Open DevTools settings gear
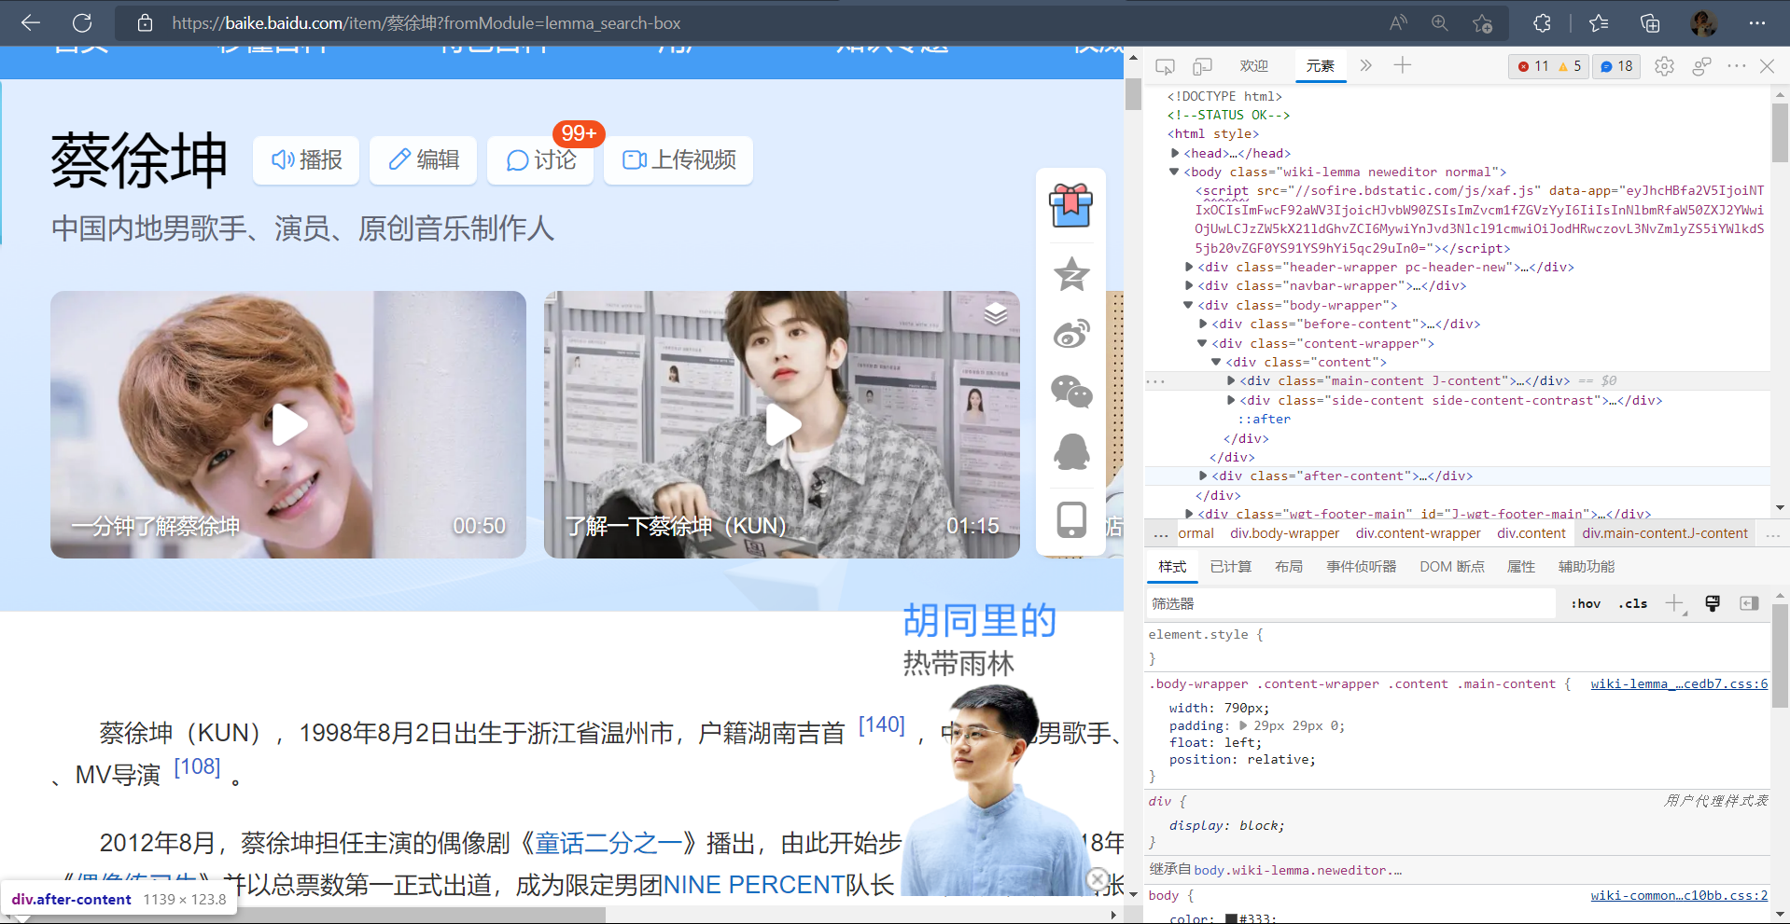Screen dimensions: 1790x924 pos(1664,66)
